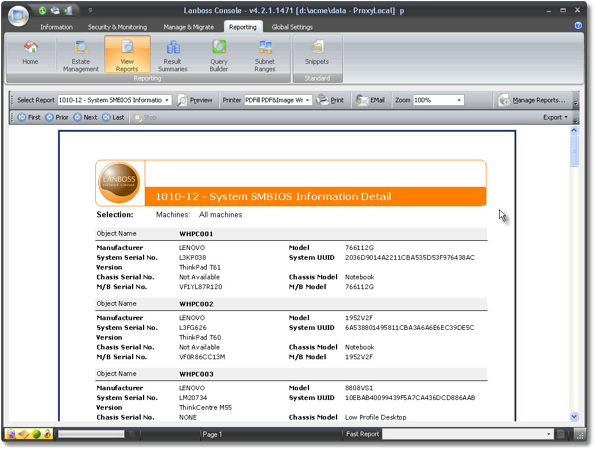Open the Lanboss application orb menu

pyautogui.click(x=18, y=16)
